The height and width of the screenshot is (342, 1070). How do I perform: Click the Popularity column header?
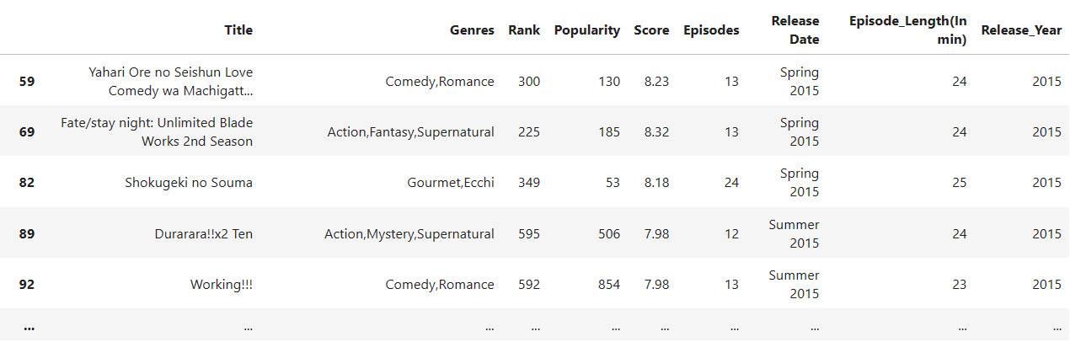click(586, 30)
